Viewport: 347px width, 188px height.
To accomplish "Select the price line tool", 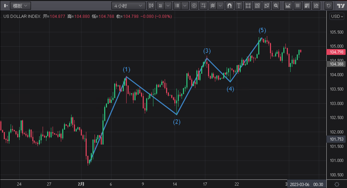I will point(203,6).
